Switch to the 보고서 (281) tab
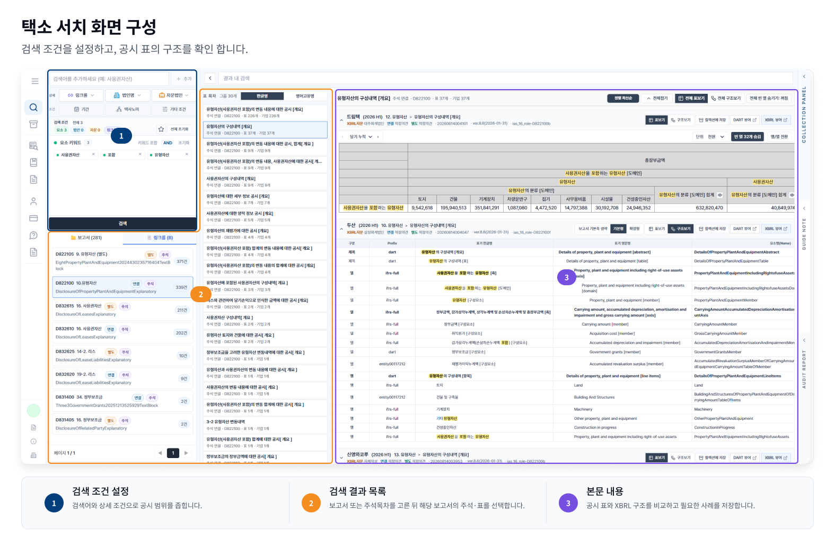 86,238
